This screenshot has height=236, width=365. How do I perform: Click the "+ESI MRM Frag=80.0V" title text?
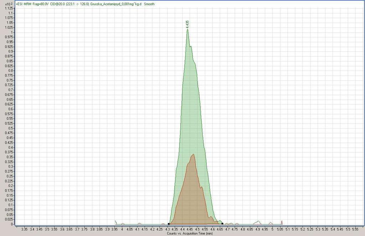tap(32, 4)
